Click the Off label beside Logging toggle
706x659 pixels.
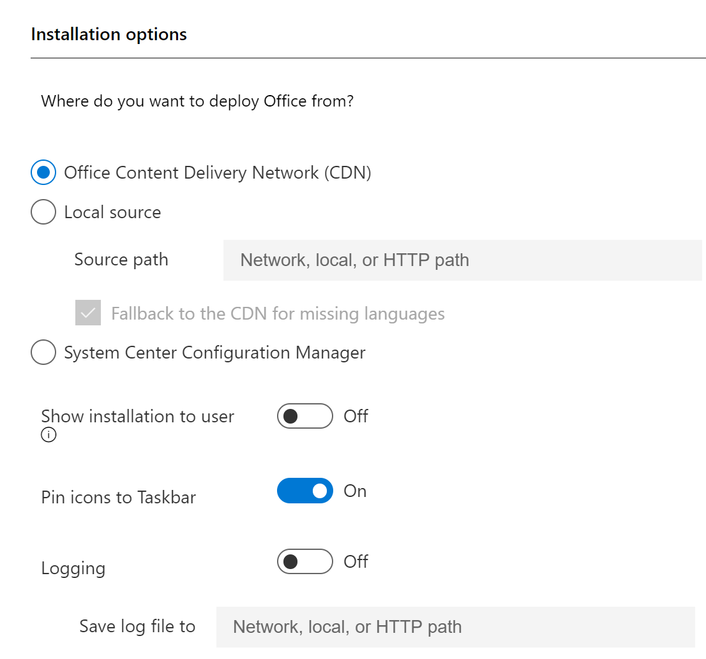(356, 561)
